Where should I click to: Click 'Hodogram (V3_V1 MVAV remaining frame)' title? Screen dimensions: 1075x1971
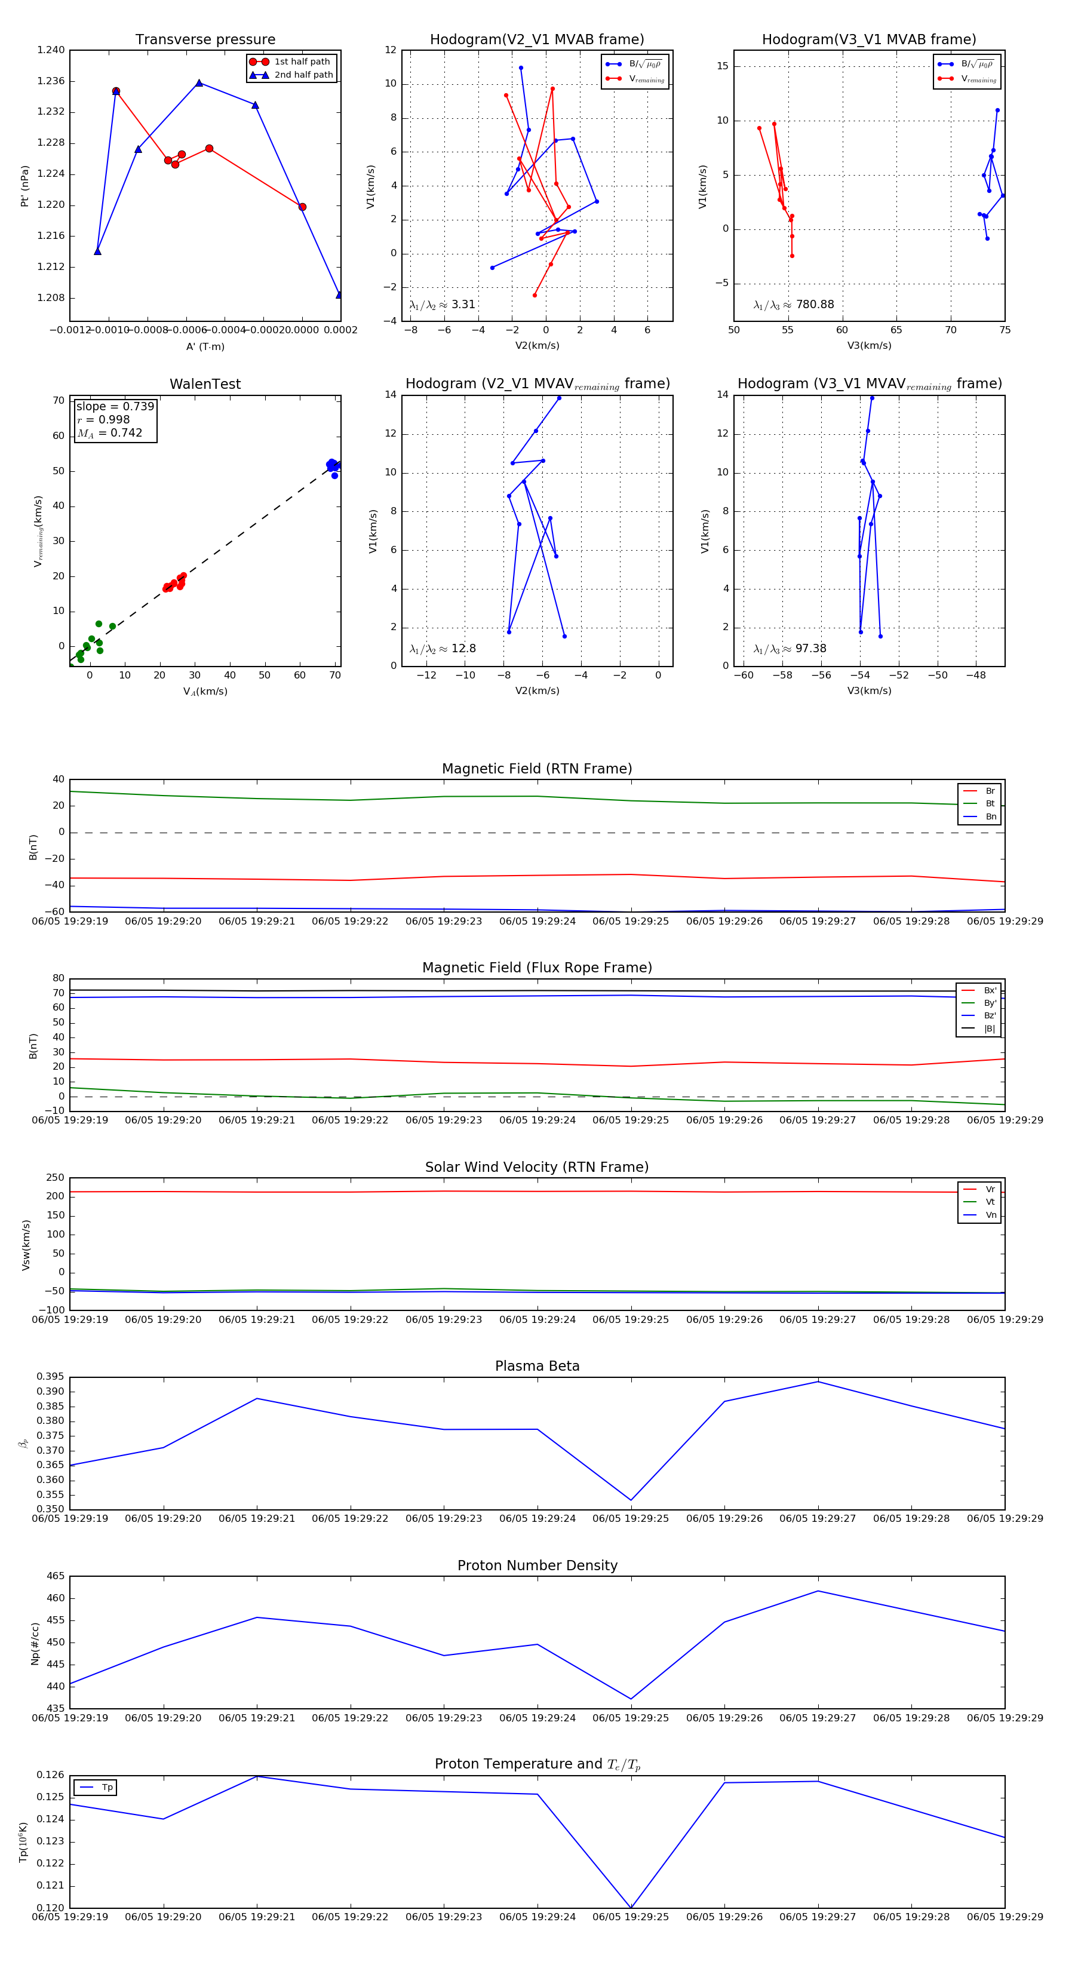[x=869, y=384]
